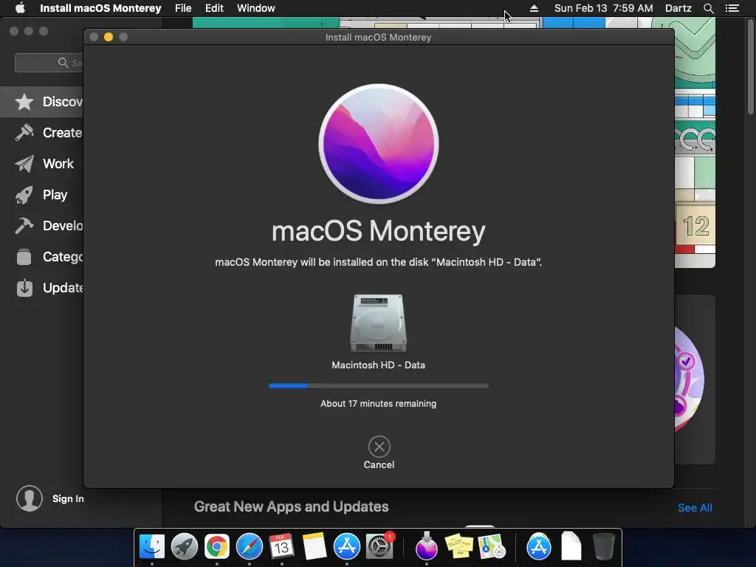Select Play in App Store sidebar

coord(41,195)
